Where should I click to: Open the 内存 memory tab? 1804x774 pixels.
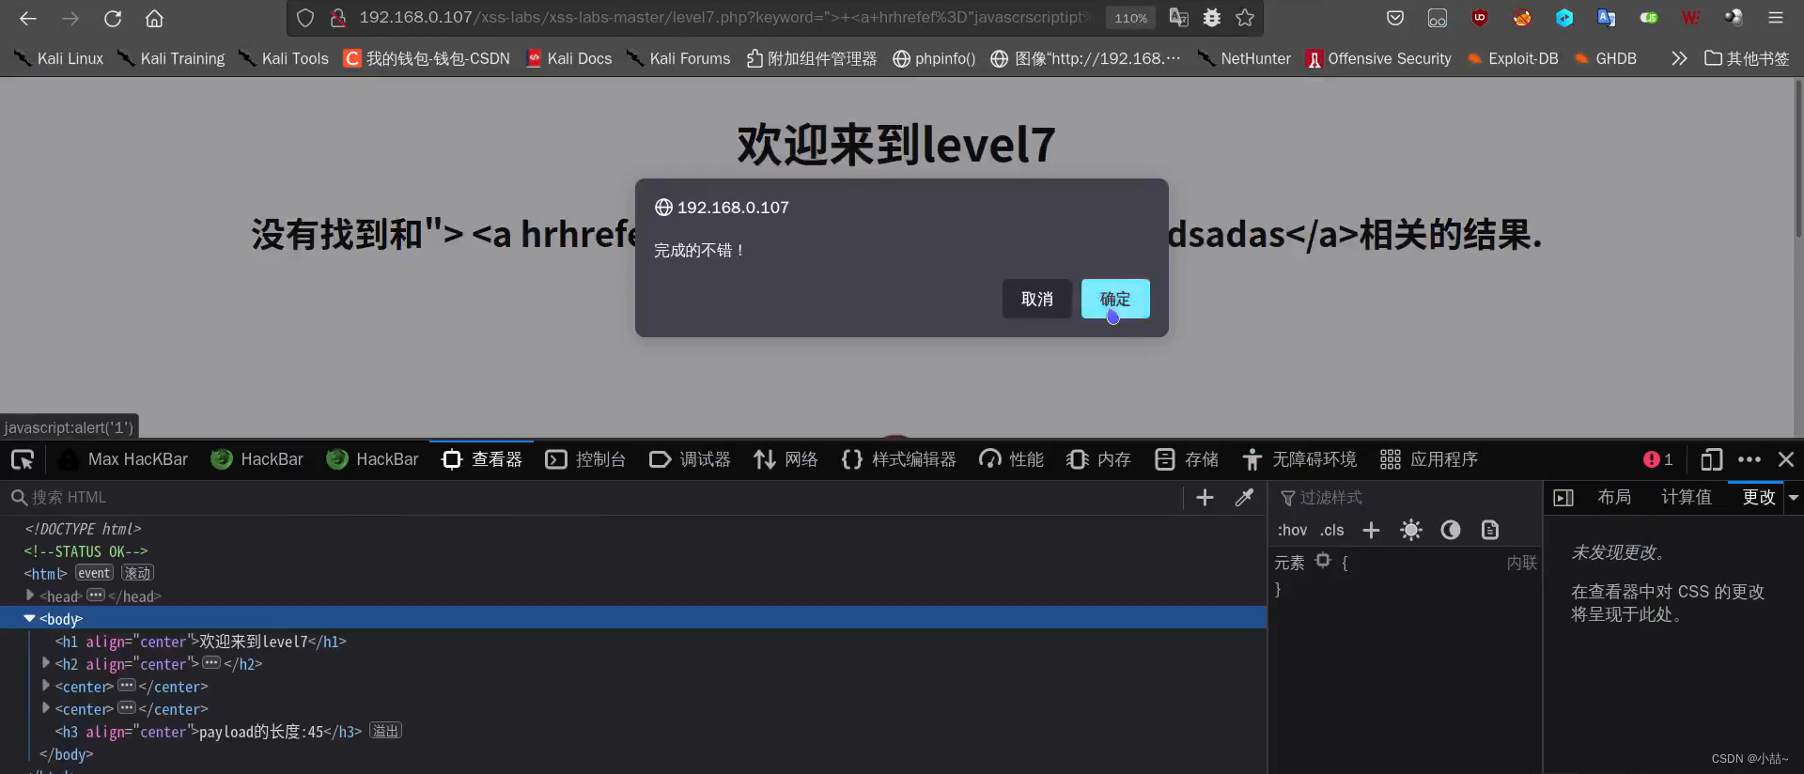1098,459
